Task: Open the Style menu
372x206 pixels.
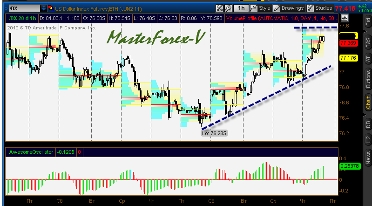Action: coord(264,8)
